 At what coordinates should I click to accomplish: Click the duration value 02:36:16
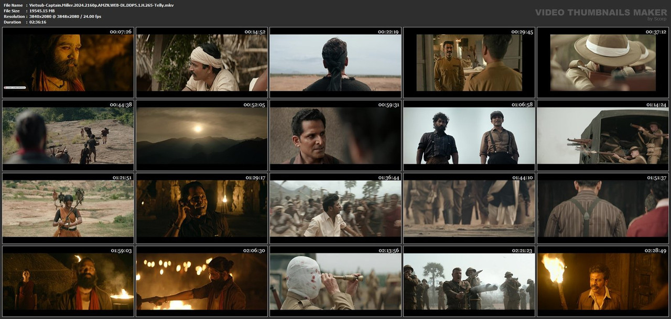38,22
